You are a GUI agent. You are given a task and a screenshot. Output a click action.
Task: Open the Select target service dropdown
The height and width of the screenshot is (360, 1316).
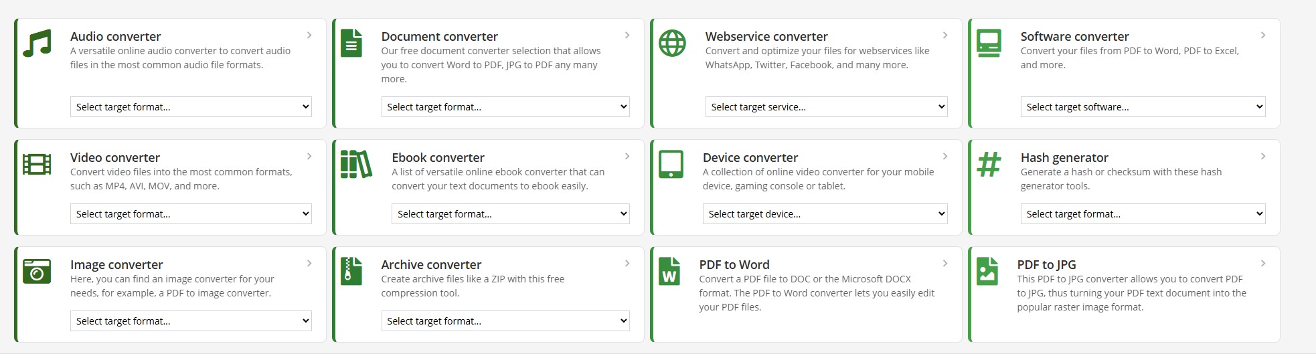(826, 107)
